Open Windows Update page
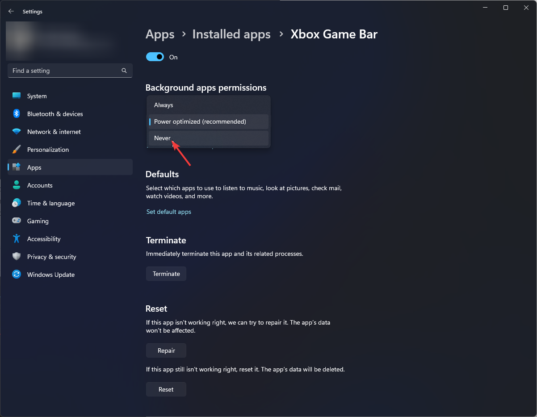Screen dimensions: 537x417 (x=70, y=275)
